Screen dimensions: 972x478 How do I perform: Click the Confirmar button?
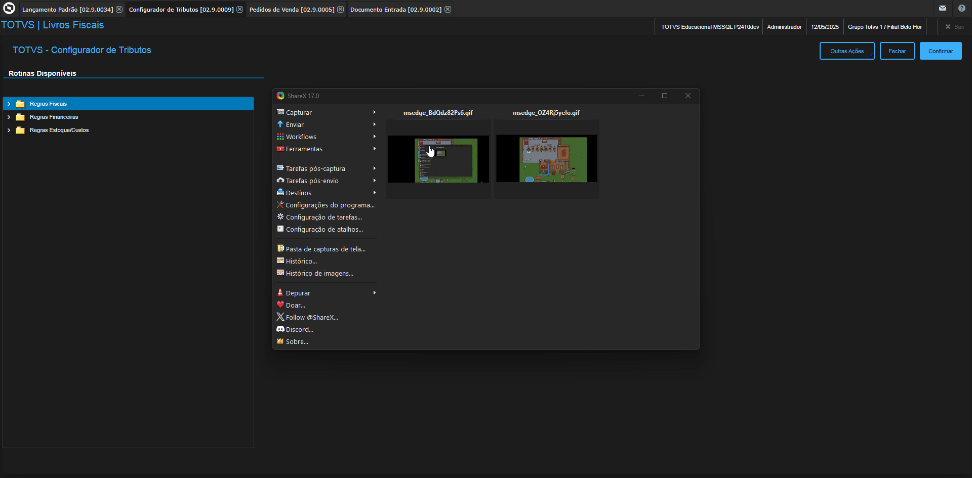coord(941,51)
